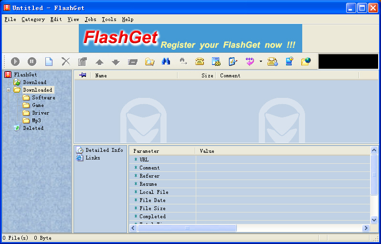The image size is (381, 244).
Task: Select the Mp3 category folder
Action: 36,120
